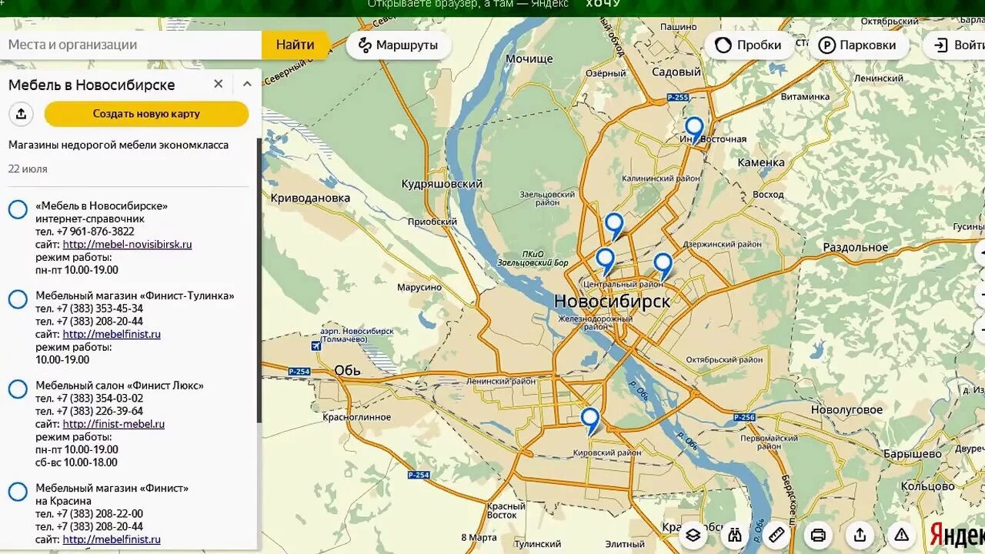Screen dimensions: 985x554
Task: Click the ХОЧУ banner text at top
Action: pyautogui.click(x=603, y=4)
